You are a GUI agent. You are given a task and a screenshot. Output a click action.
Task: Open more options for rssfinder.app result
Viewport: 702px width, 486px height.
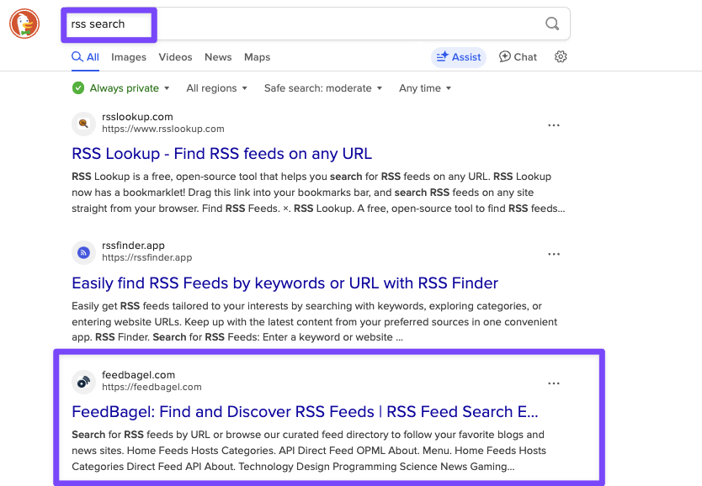554,254
